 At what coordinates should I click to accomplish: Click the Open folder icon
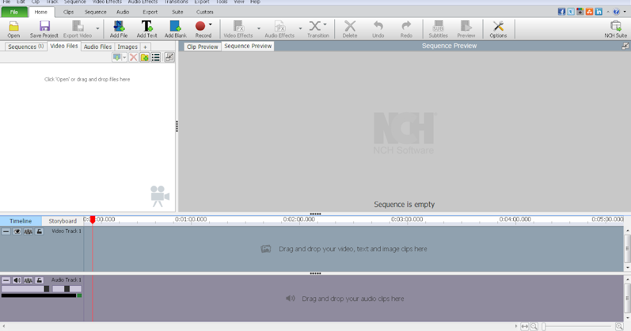pyautogui.click(x=14, y=26)
